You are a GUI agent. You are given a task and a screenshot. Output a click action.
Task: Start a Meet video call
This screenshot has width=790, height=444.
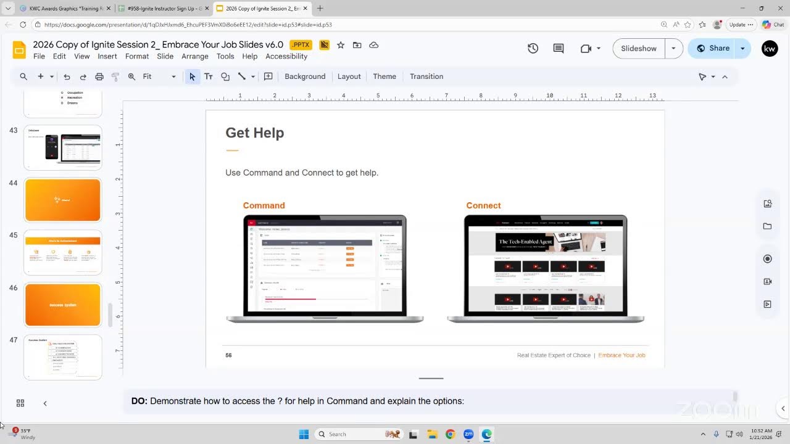pyautogui.click(x=586, y=48)
